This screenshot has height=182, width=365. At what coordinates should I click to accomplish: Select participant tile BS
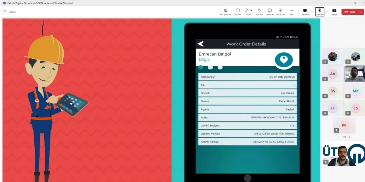333,91
